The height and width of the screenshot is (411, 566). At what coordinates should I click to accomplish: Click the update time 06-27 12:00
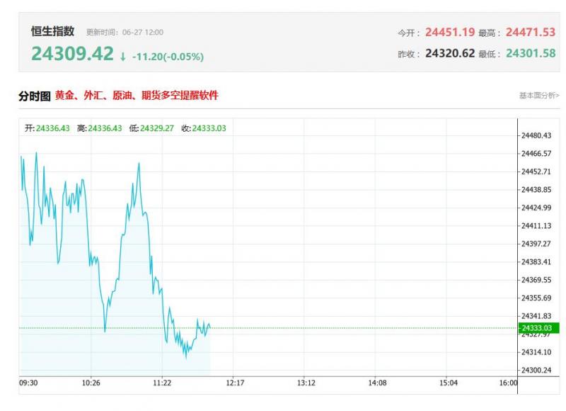(143, 32)
